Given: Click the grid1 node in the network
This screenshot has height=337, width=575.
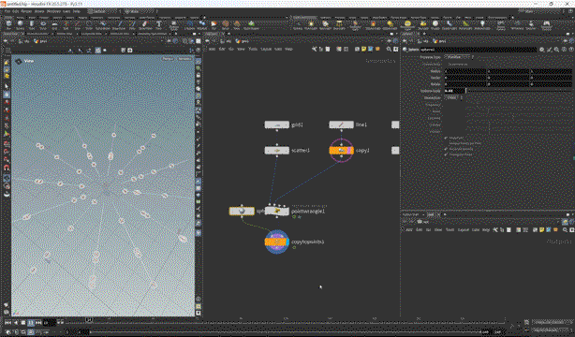Looking at the screenshot, I should click(277, 125).
